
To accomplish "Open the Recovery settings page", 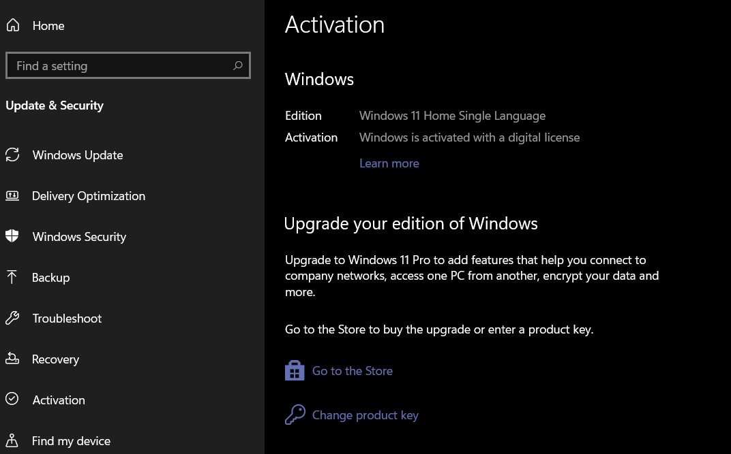I will point(55,359).
